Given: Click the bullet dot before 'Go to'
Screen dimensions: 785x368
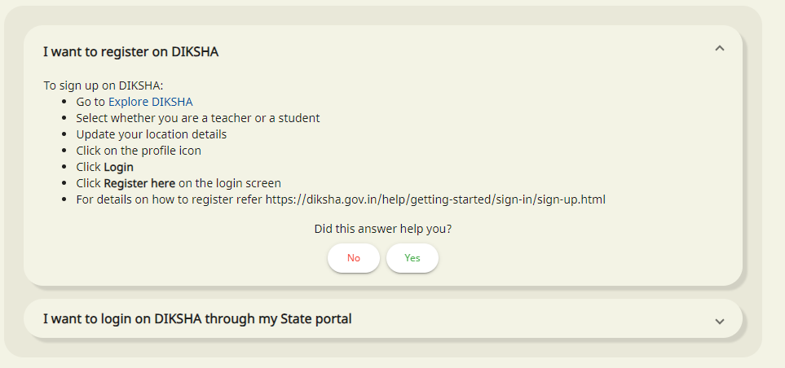Looking at the screenshot, I should click(x=64, y=102).
